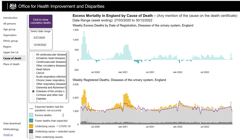Choose the Heart failure radio option

(33, 69)
